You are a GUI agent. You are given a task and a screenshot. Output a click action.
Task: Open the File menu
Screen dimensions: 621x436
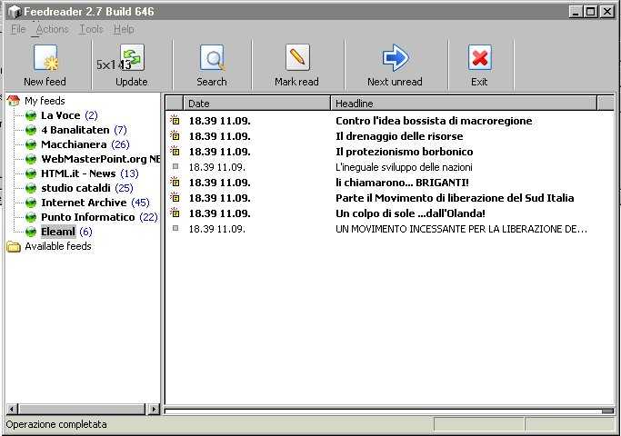18,29
